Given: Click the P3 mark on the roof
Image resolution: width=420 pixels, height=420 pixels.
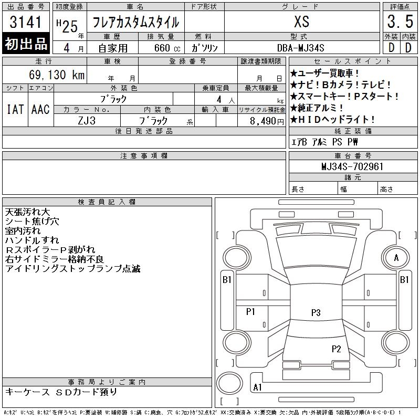Looking at the screenshot, I should pos(316,312).
